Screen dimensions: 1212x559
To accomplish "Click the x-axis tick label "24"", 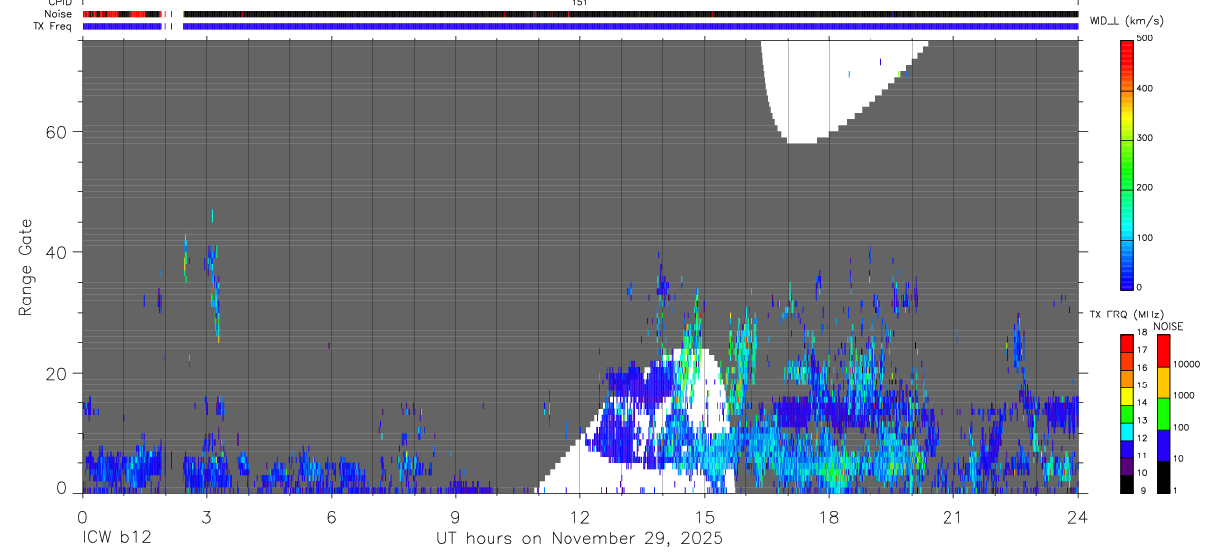I will (1077, 516).
